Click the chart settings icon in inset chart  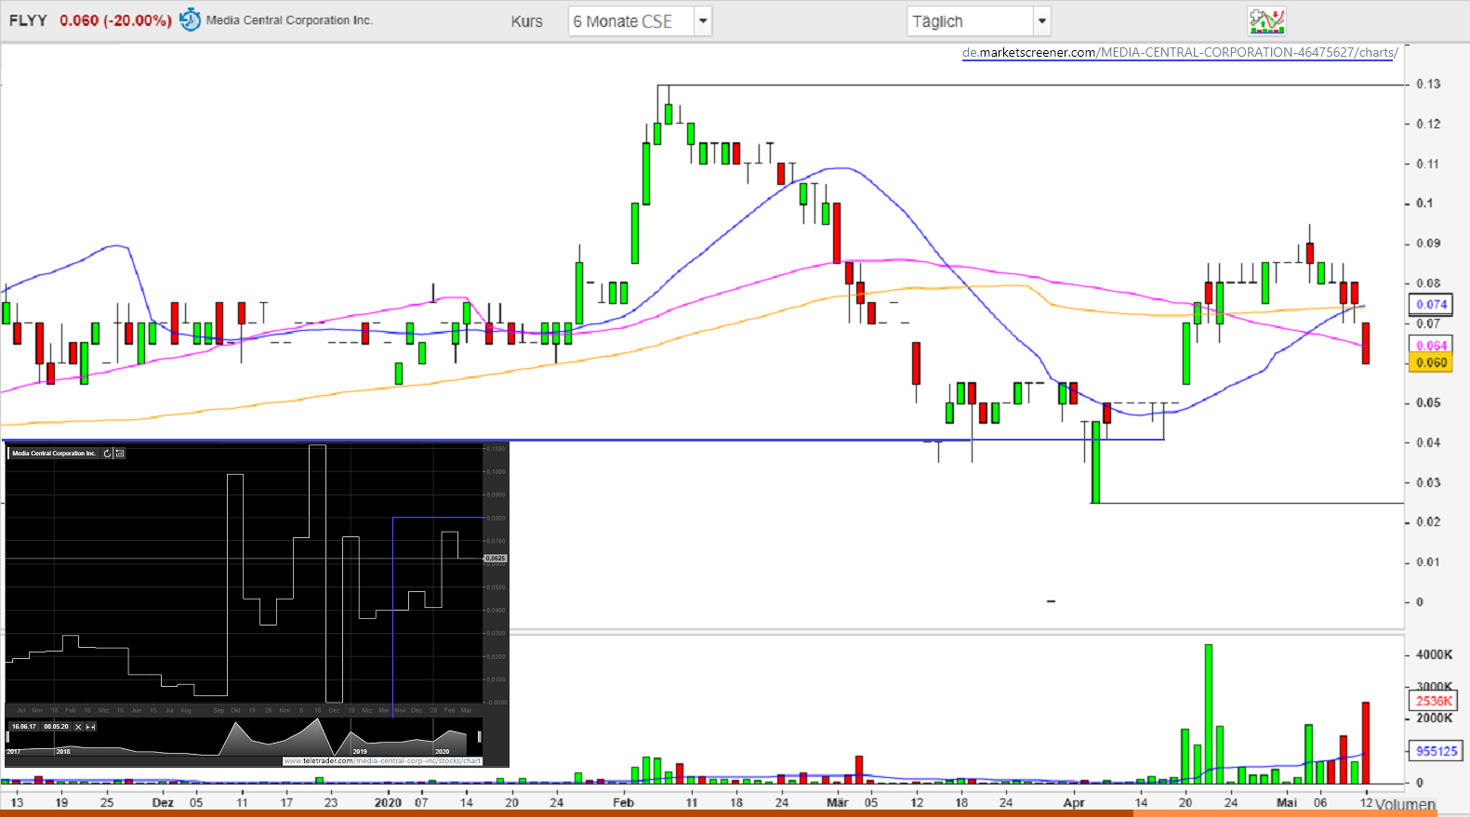(x=119, y=454)
